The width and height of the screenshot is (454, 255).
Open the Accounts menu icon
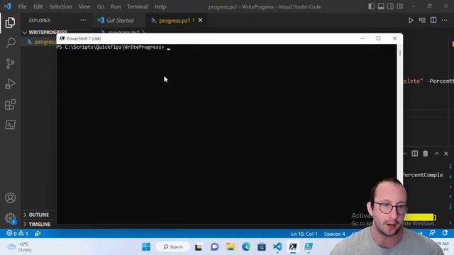(x=10, y=198)
